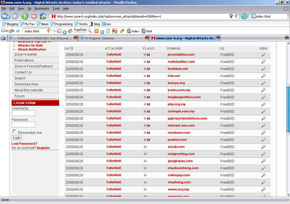Viewport: 290px width, 204px height.
Task: Click the orange RSS feed icon in Google toolbar
Action: click(96, 31)
